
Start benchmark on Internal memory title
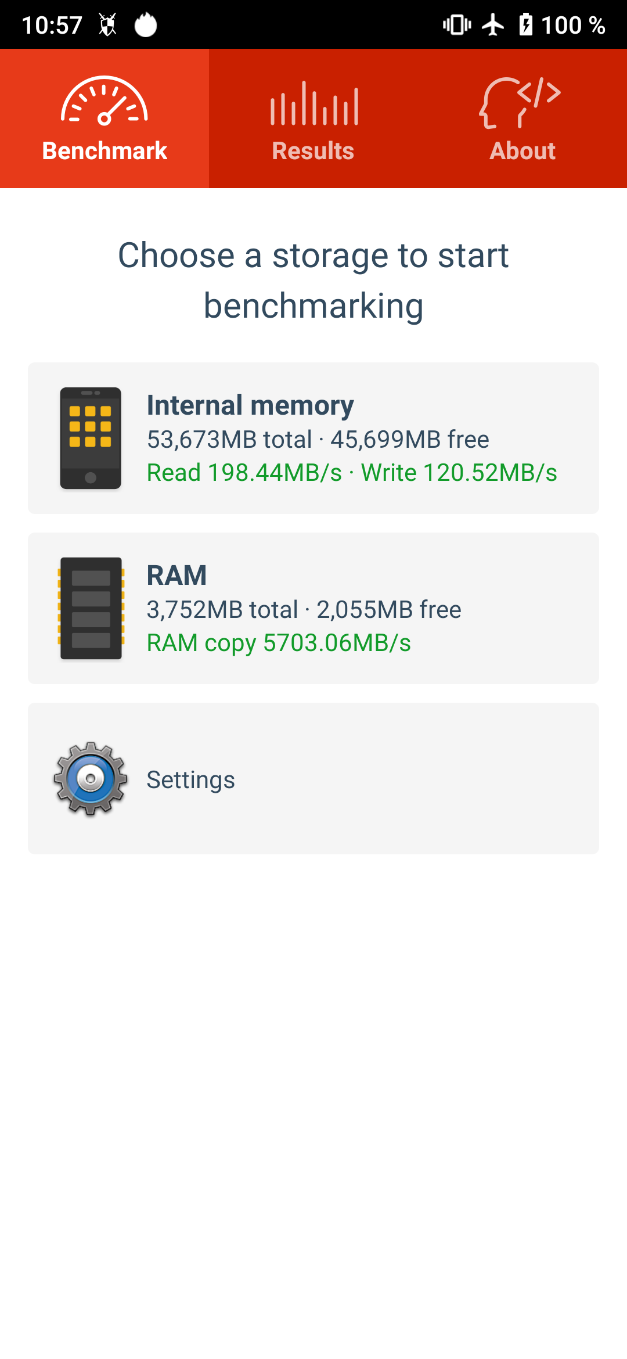pos(250,405)
